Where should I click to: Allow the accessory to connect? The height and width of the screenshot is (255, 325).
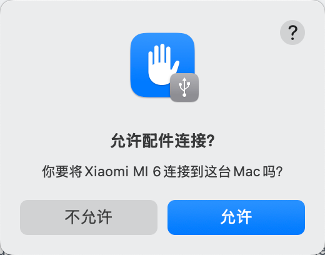[x=236, y=217]
